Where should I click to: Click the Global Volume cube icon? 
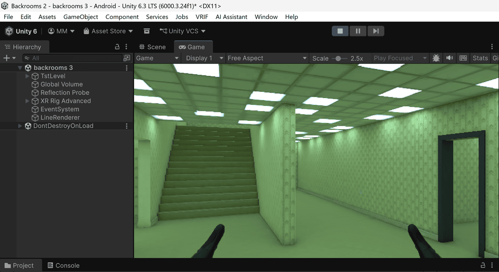point(35,85)
